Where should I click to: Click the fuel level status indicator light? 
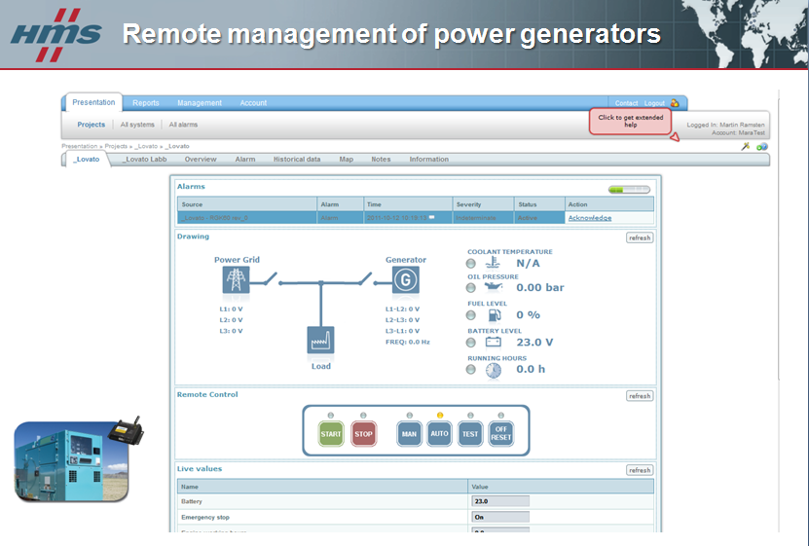point(470,315)
